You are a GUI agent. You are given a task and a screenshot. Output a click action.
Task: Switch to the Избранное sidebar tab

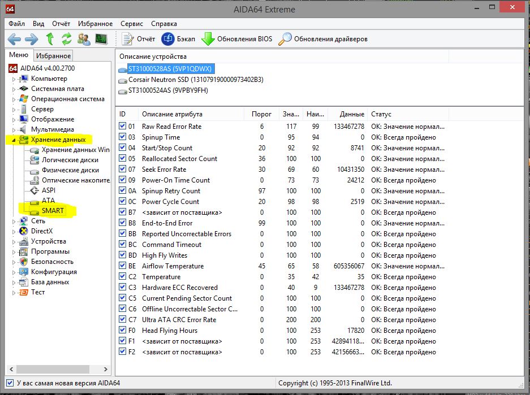[x=53, y=56]
